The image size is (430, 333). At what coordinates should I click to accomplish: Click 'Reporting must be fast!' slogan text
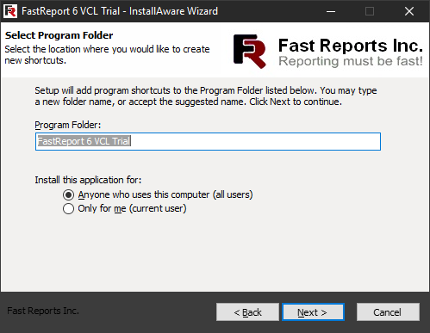[351, 61]
